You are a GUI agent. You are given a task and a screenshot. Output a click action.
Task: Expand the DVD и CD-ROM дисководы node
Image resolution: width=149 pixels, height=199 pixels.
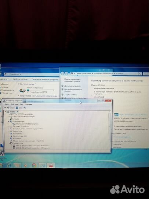(x=8, y=114)
